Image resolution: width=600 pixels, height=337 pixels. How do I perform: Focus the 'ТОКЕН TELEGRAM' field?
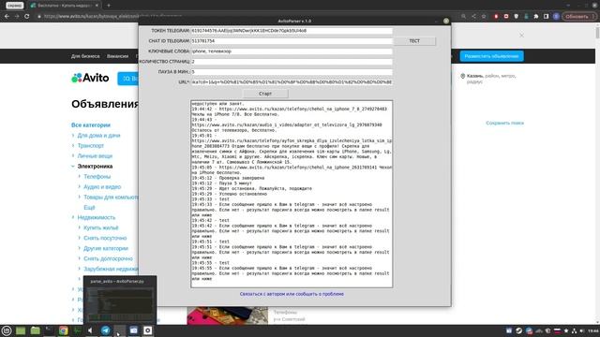[x=292, y=31]
